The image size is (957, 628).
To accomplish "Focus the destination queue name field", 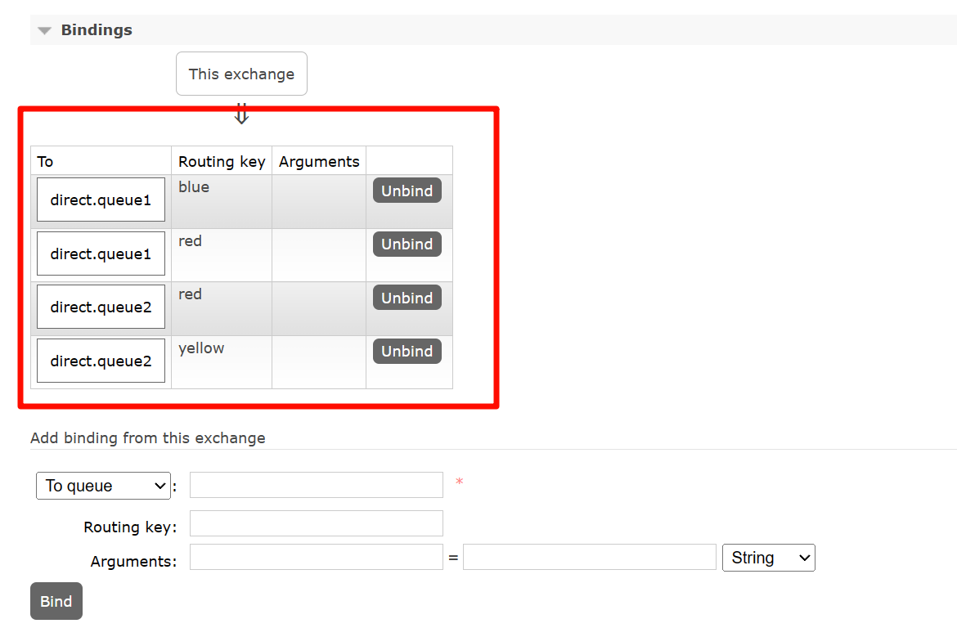I will (x=316, y=485).
